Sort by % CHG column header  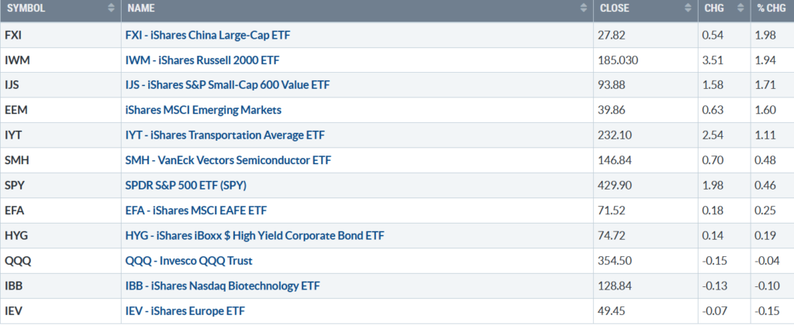pyautogui.click(x=772, y=9)
